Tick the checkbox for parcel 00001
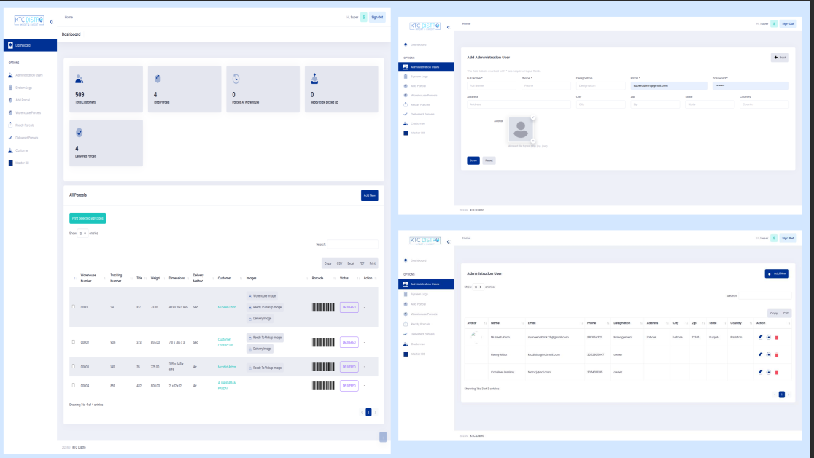The height and width of the screenshot is (458, 814). click(74, 306)
